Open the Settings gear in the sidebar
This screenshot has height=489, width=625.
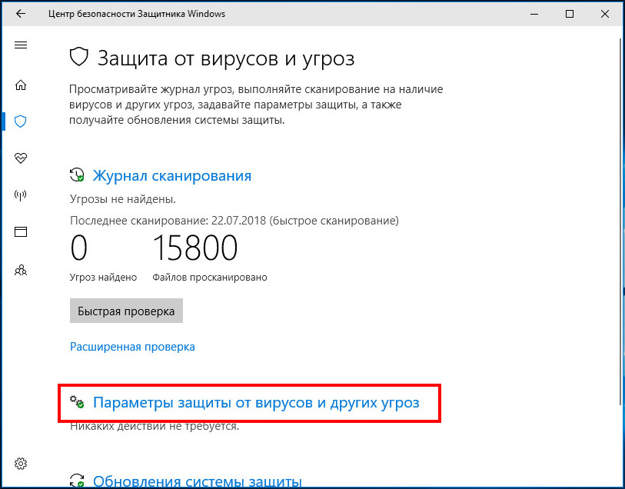(x=21, y=464)
